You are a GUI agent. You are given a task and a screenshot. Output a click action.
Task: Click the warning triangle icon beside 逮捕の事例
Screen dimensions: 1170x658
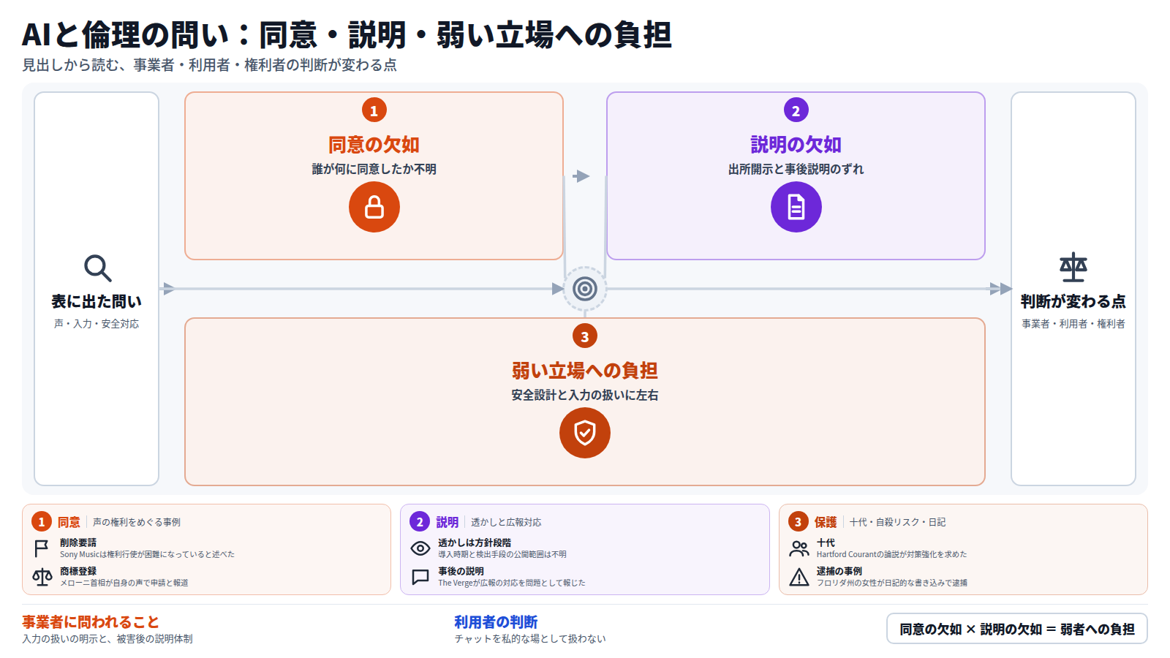[799, 577]
